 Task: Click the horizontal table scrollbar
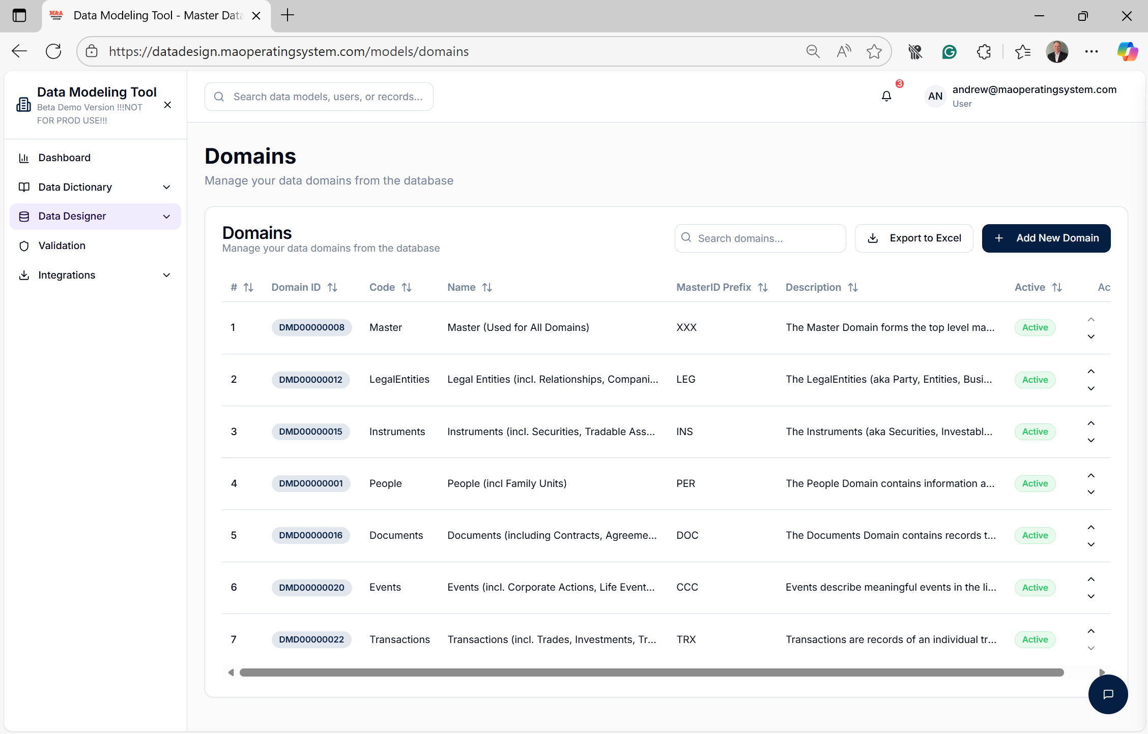click(x=651, y=672)
